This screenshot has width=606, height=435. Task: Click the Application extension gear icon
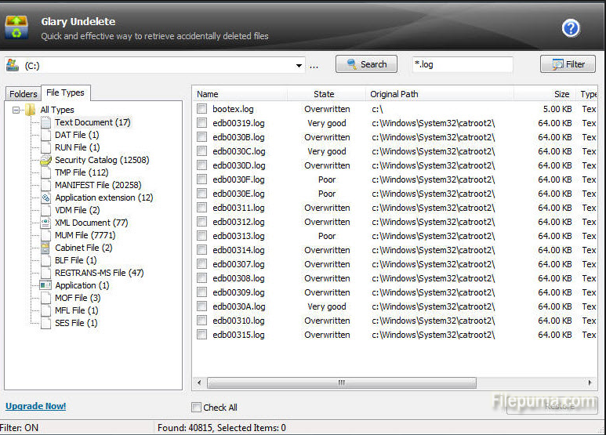click(x=45, y=198)
